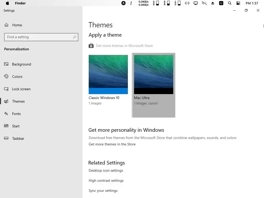Open Spotlight search magnifier in menu bar
This screenshot has height=198, width=264.
pyautogui.click(x=230, y=3)
